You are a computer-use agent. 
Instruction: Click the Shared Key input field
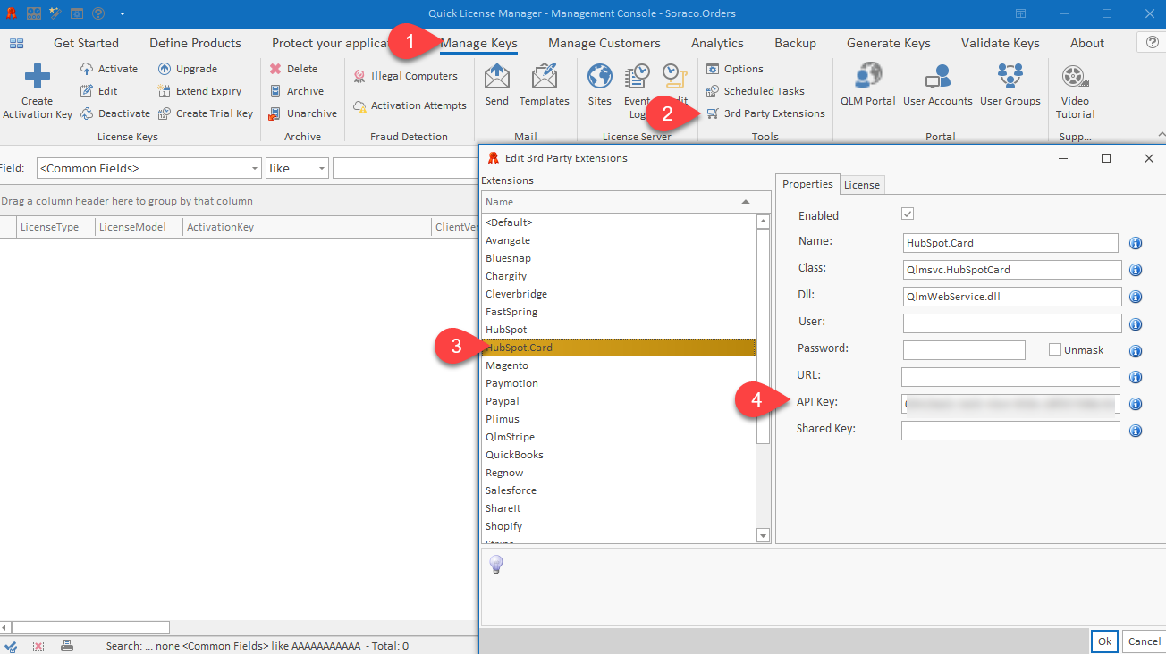click(x=1010, y=431)
